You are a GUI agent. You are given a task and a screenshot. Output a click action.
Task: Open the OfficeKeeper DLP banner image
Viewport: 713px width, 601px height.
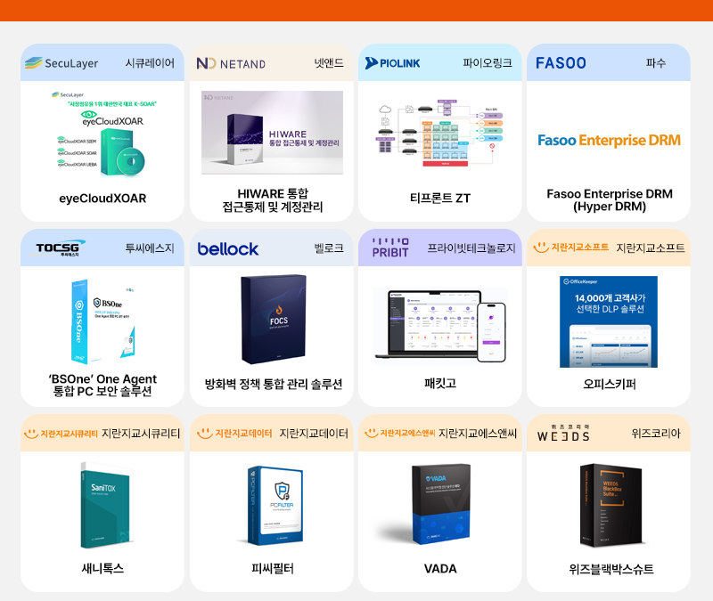(609, 321)
